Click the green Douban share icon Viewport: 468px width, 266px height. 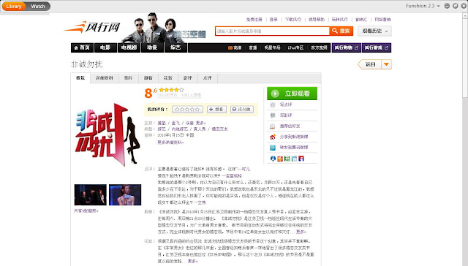click(287, 159)
